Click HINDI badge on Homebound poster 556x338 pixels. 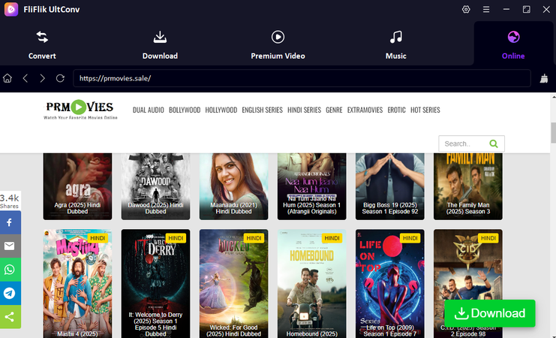click(x=332, y=238)
